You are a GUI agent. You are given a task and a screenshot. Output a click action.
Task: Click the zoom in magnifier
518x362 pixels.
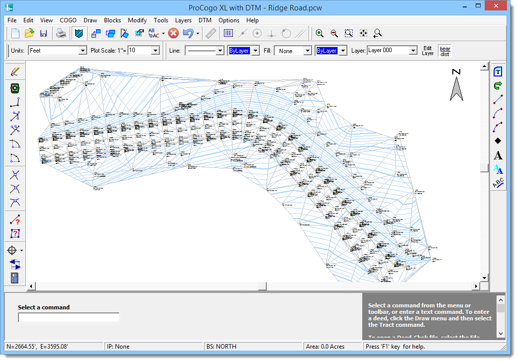(x=319, y=33)
